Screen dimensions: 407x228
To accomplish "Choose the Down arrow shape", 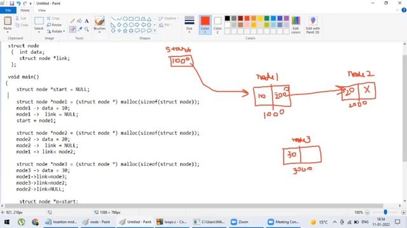I will (113, 31).
